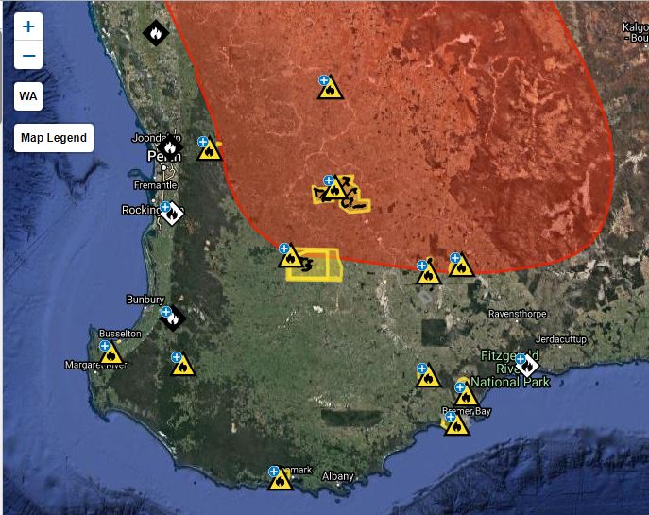This screenshot has width=649, height=515.
Task: Open the Map Legend
Action: [x=54, y=138]
